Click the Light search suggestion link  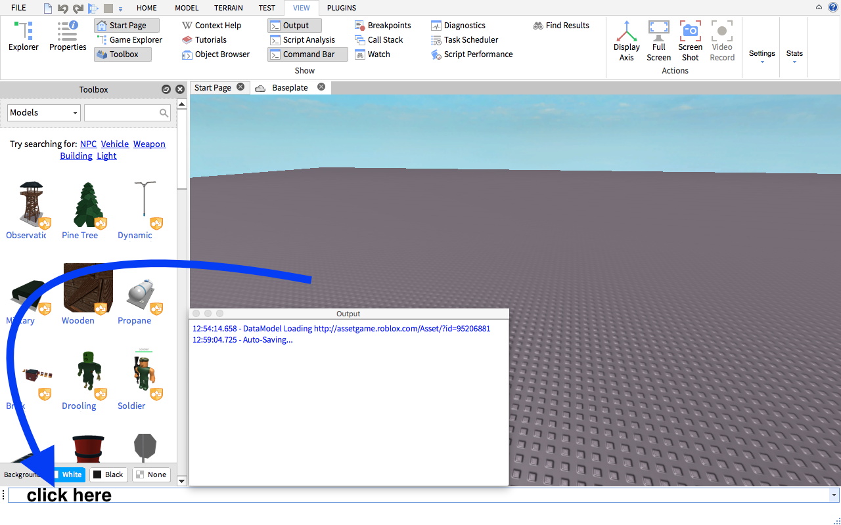[x=106, y=156]
